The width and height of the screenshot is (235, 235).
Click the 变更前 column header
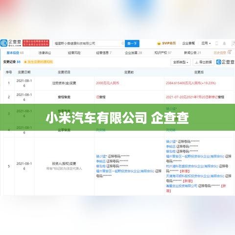tap(129, 72)
